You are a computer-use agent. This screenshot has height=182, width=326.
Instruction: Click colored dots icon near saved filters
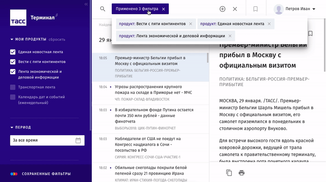(14, 174)
